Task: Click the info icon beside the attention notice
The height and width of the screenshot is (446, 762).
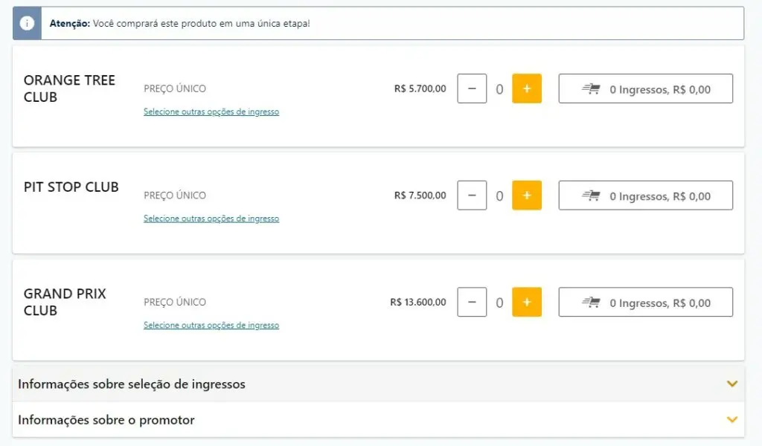Action: pyautogui.click(x=27, y=22)
